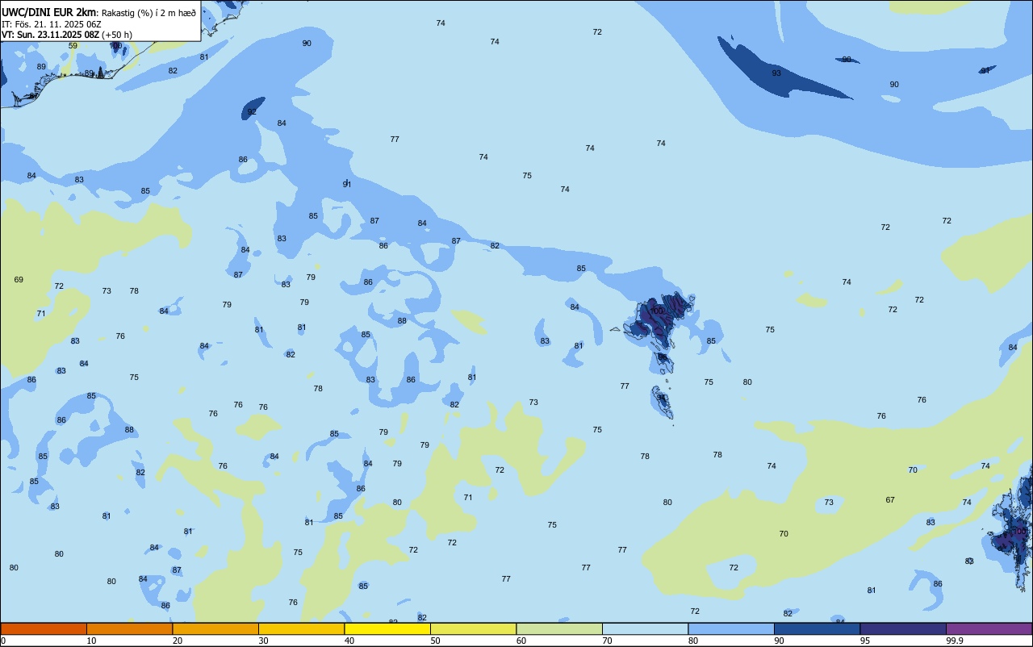1033x647 pixels.
Task: Click the "59" value near the coastline
Action: click(x=73, y=46)
